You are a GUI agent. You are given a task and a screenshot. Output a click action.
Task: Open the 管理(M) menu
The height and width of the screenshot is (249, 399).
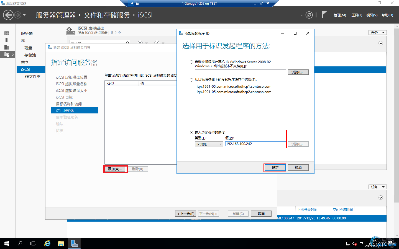point(340,15)
